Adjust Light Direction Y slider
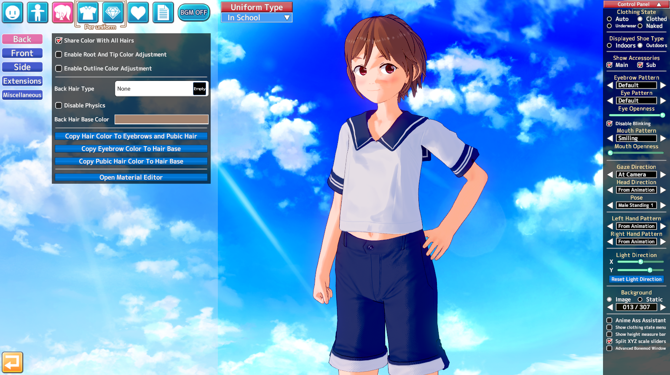 [x=641, y=270]
